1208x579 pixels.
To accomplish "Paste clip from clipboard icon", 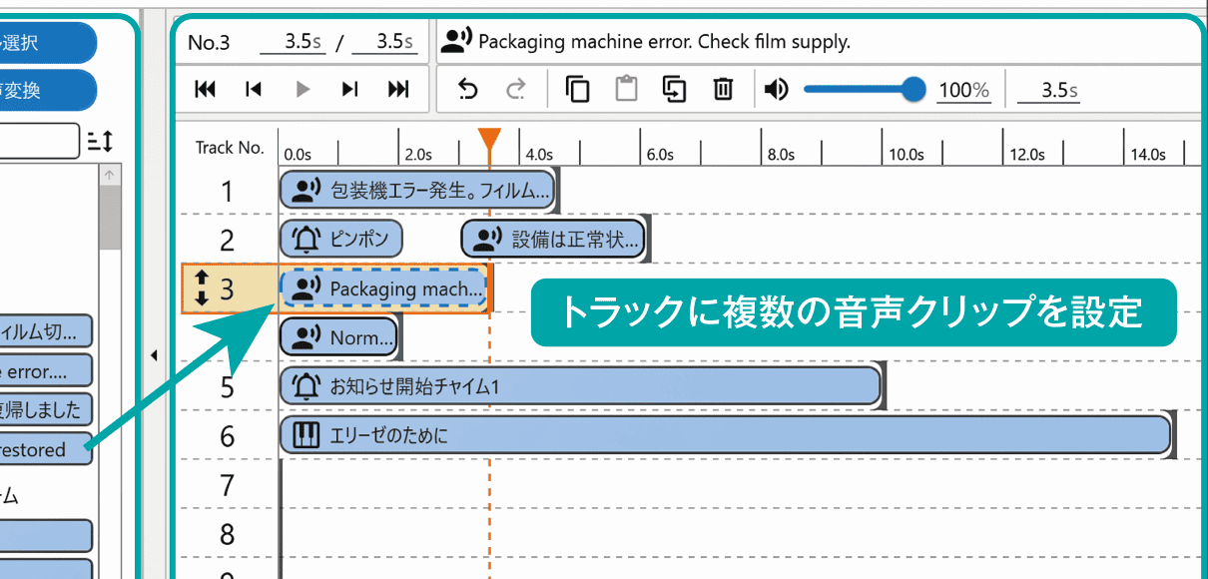I will (x=626, y=90).
